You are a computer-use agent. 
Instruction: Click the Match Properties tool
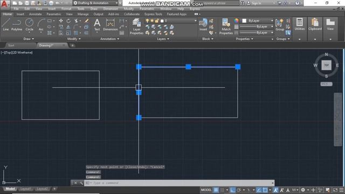coord(226,26)
